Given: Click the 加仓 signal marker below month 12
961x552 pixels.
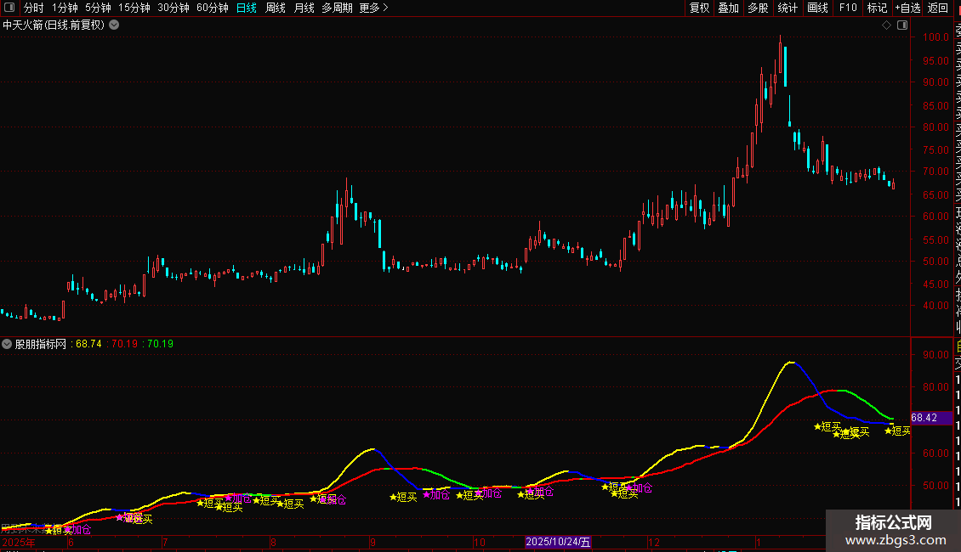Looking at the screenshot, I should click(x=640, y=487).
